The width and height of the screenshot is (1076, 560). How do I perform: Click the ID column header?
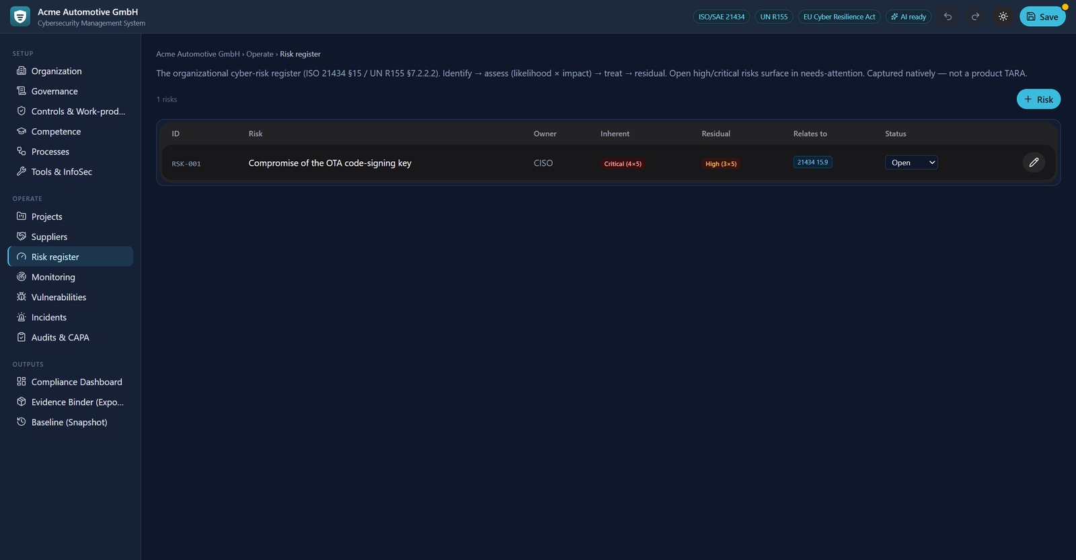pos(176,134)
